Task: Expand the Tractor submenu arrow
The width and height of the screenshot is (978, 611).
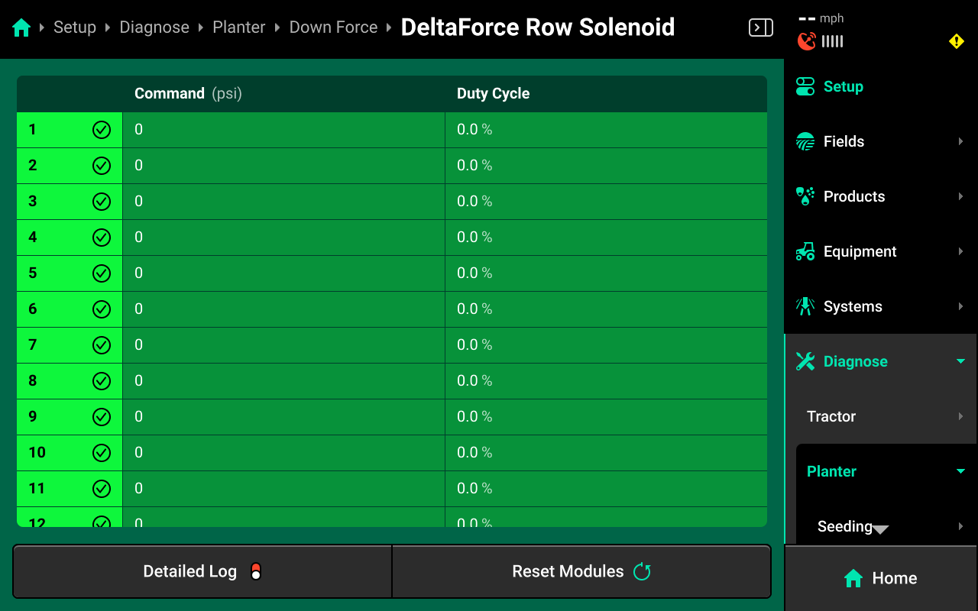Action: (x=960, y=417)
